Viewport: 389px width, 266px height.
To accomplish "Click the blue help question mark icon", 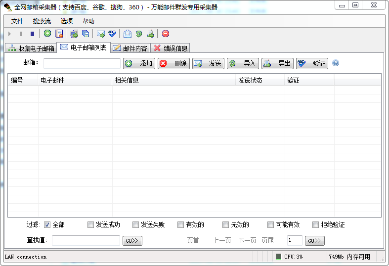I will coord(336,63).
